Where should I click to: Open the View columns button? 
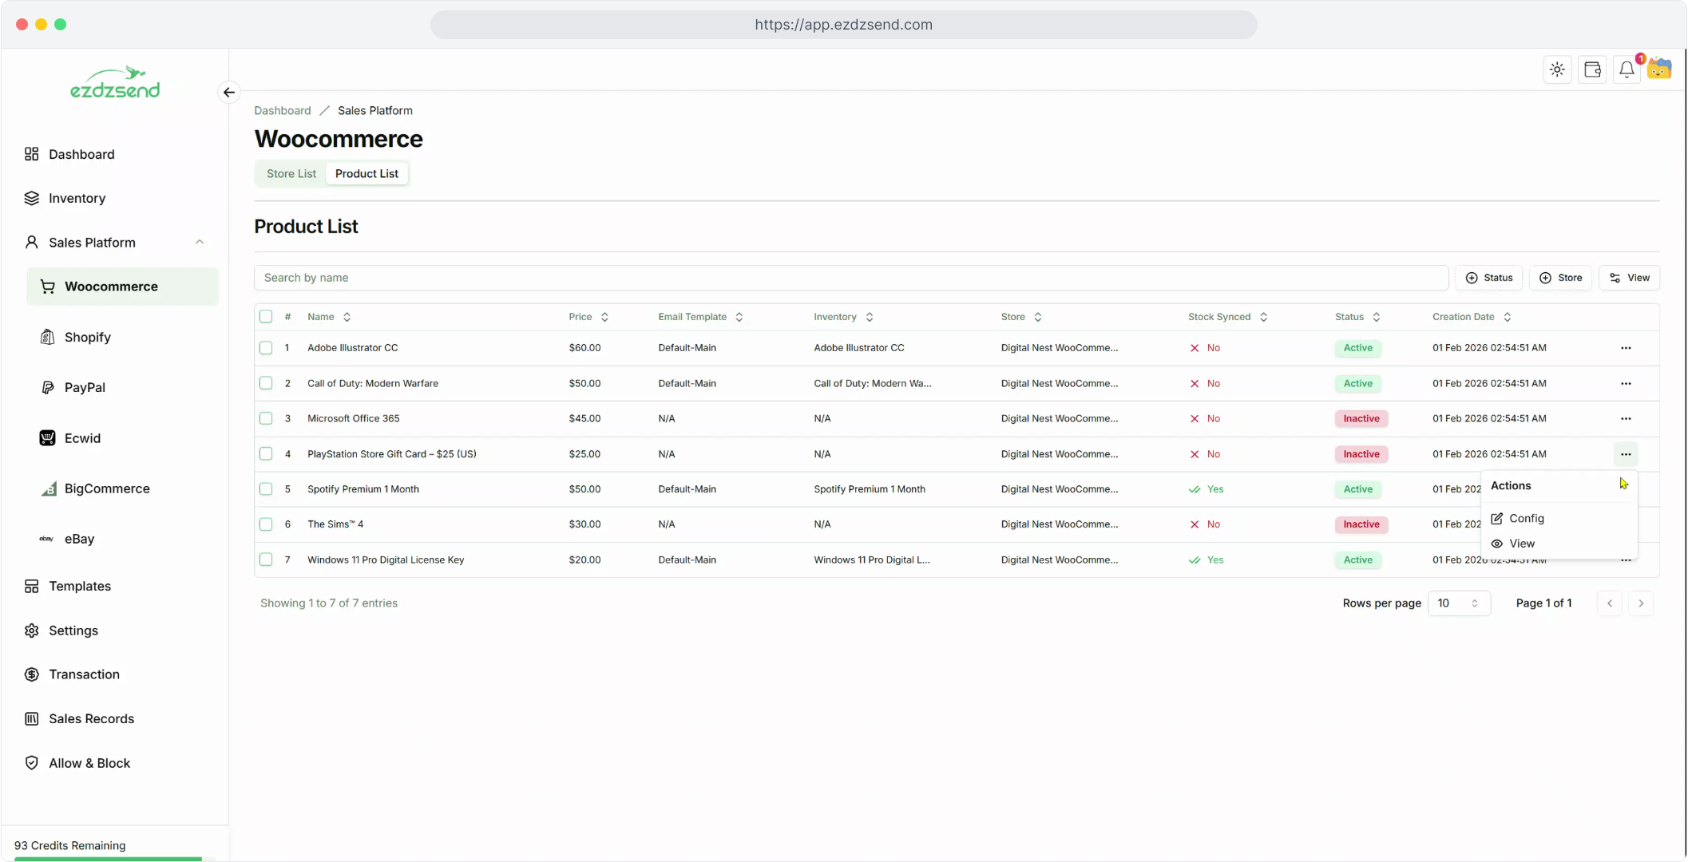point(1629,278)
